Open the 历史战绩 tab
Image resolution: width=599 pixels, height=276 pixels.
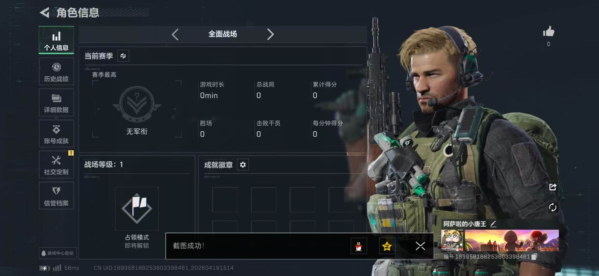[56, 71]
